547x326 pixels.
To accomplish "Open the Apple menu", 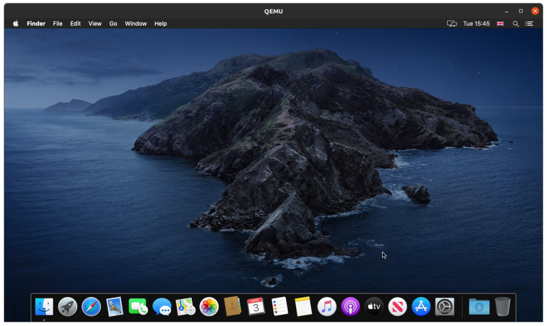I will point(16,24).
